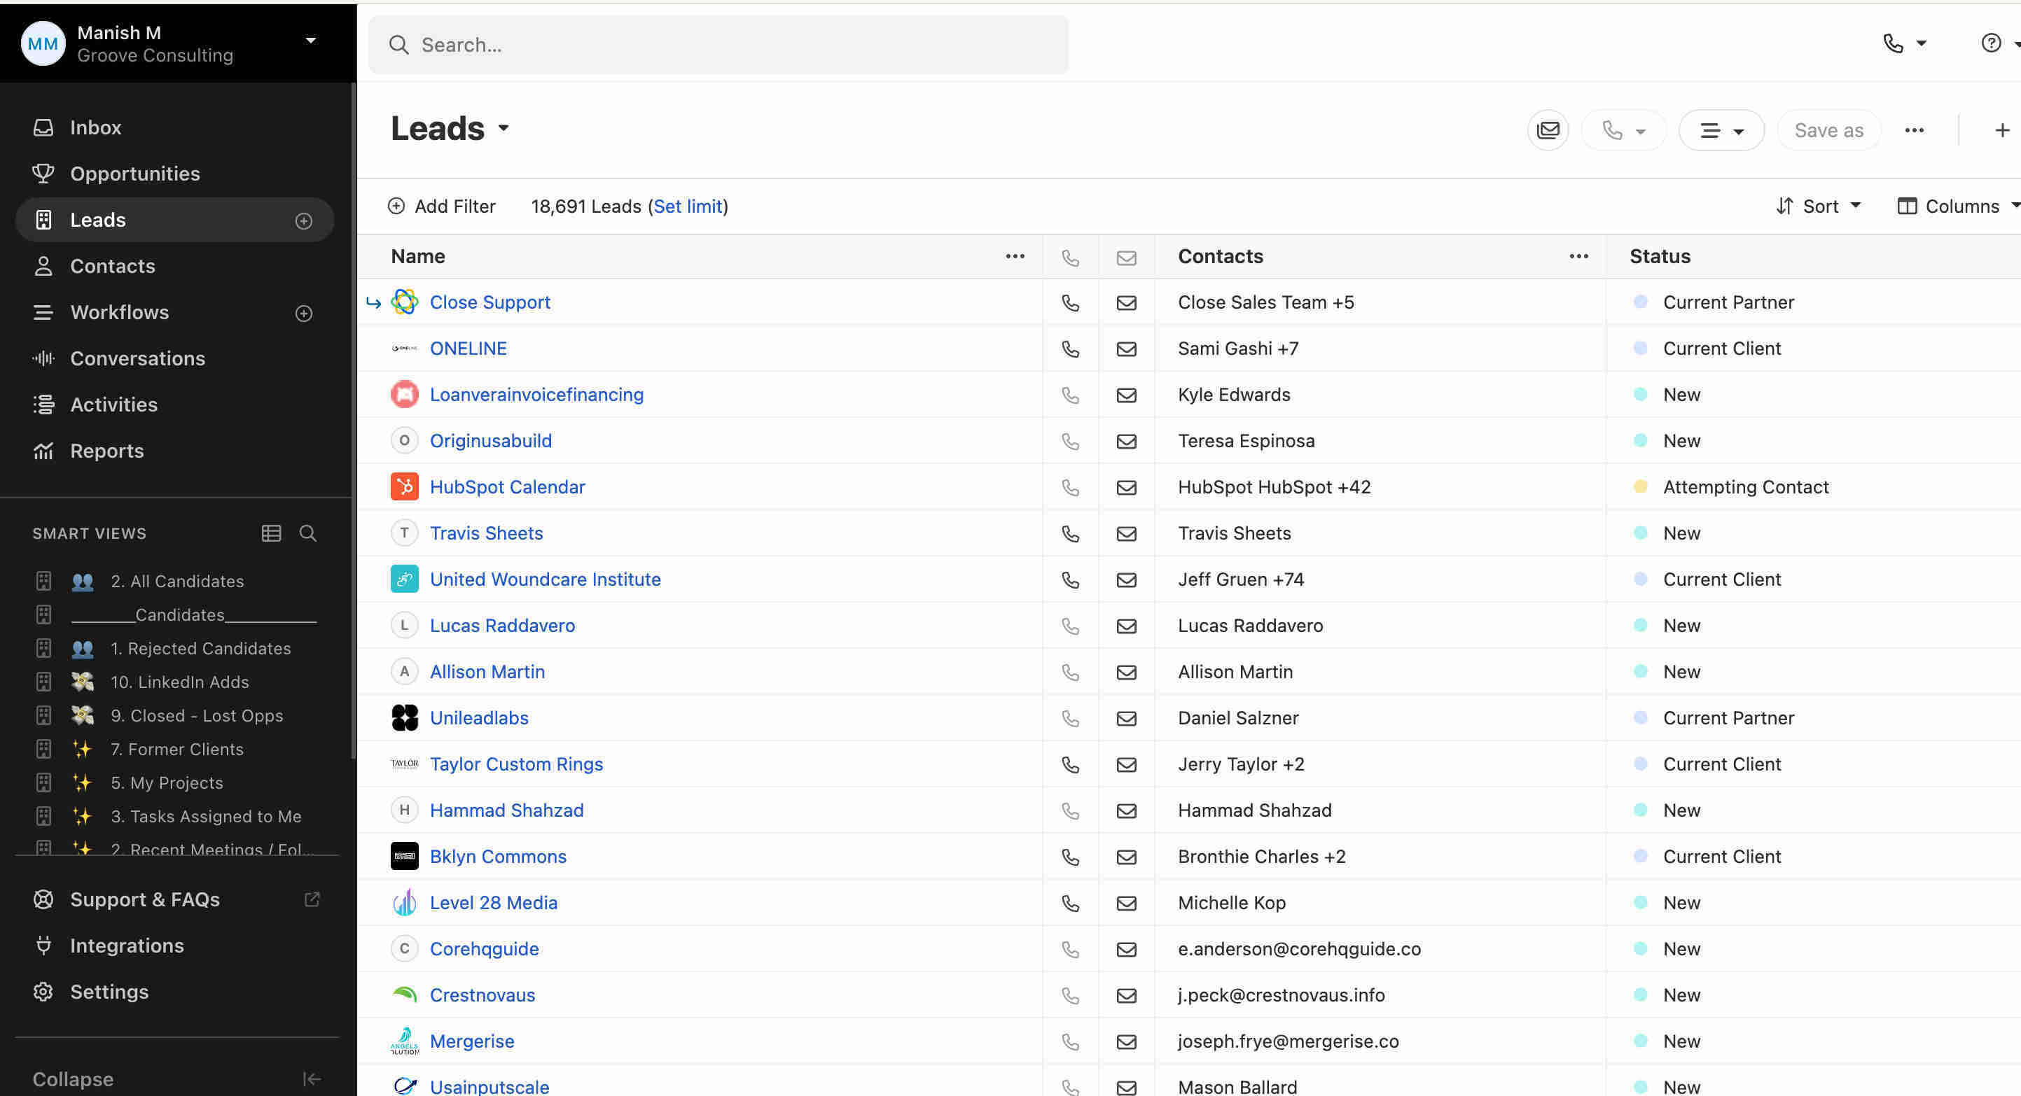Open the Crestnovaus lead
The height and width of the screenshot is (1096, 2021).
pyautogui.click(x=482, y=995)
